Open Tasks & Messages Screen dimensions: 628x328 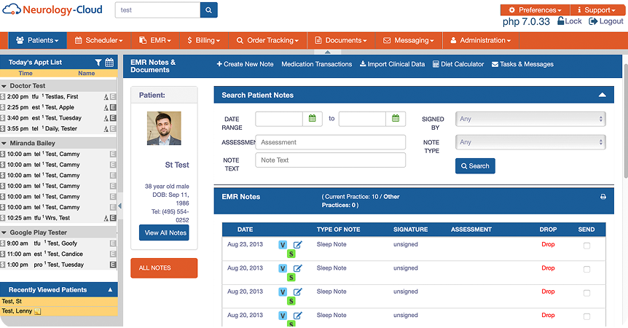tap(522, 64)
